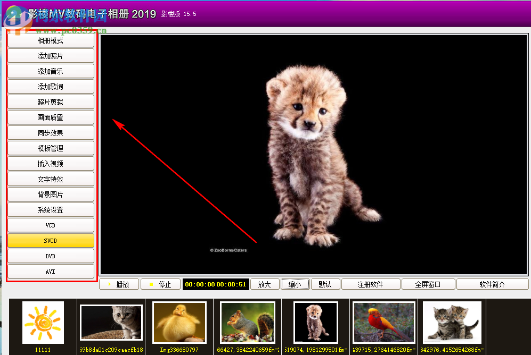Adjust 画面质量 picture quality settings
This screenshot has height=355, width=531.
click(x=51, y=117)
